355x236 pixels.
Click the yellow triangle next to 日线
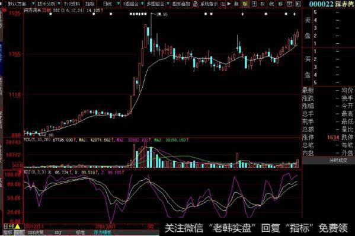(x=17, y=226)
